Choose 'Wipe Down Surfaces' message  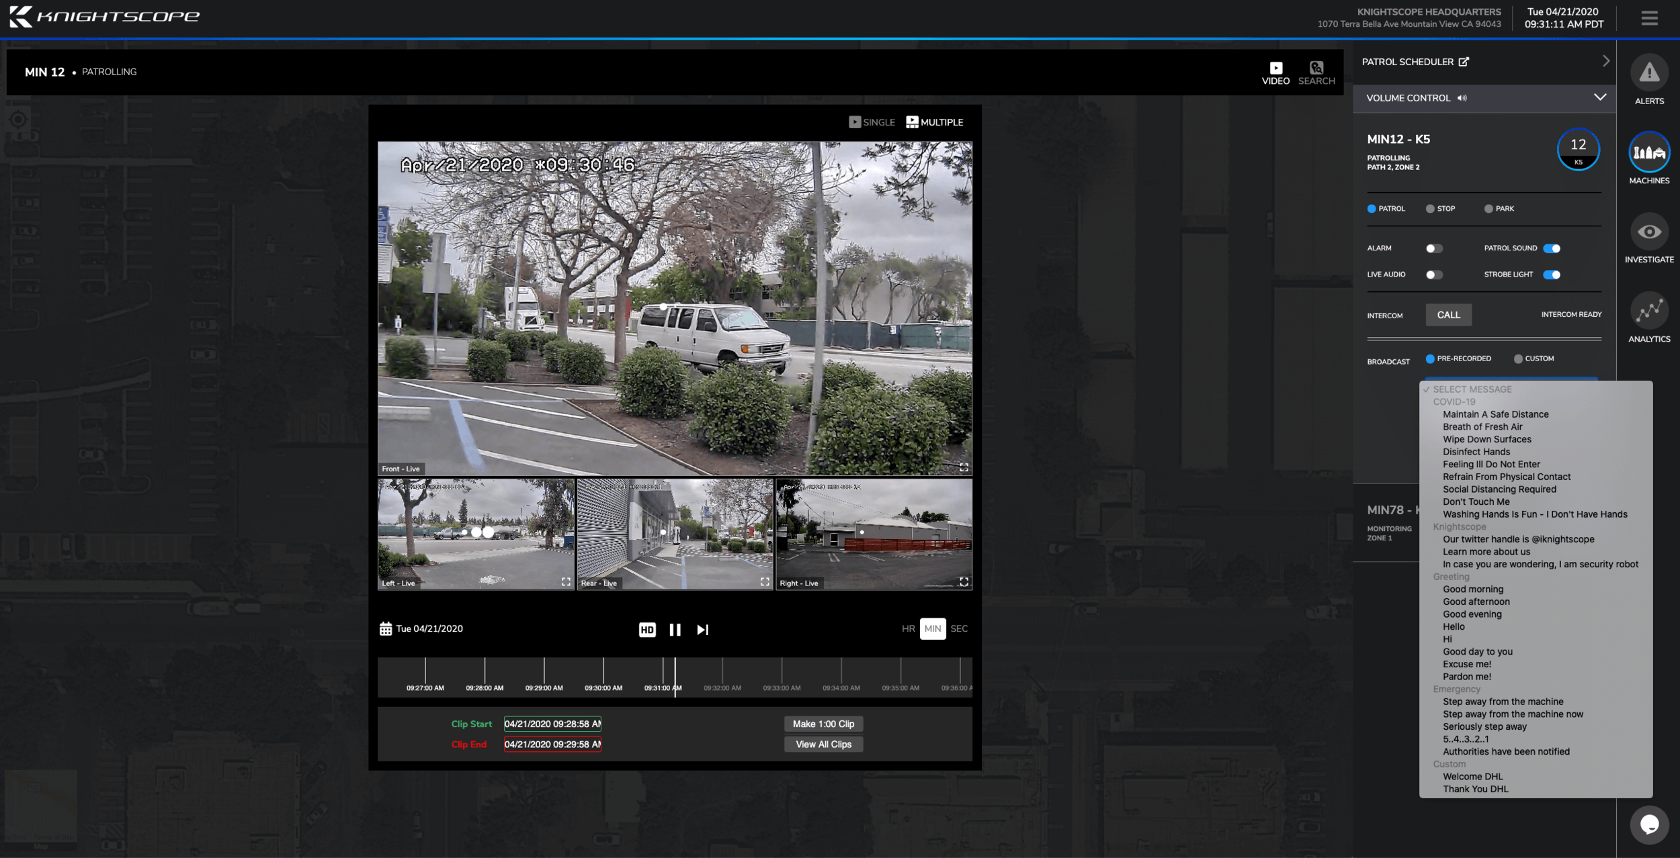[1487, 440]
